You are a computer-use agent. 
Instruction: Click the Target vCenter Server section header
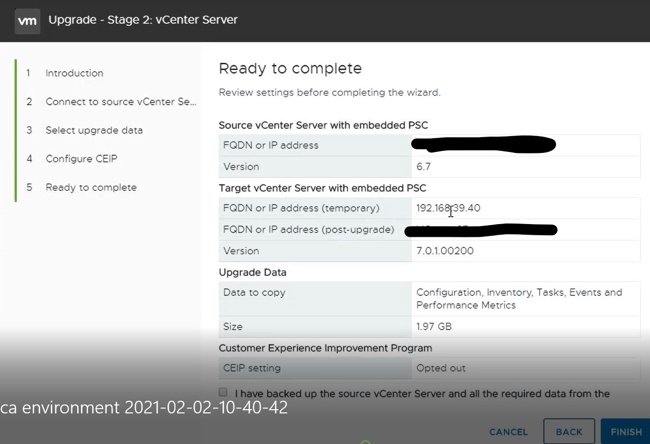click(322, 188)
